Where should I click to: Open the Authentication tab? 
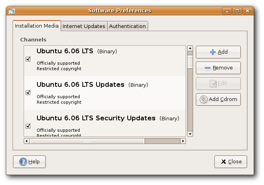pyautogui.click(x=127, y=26)
